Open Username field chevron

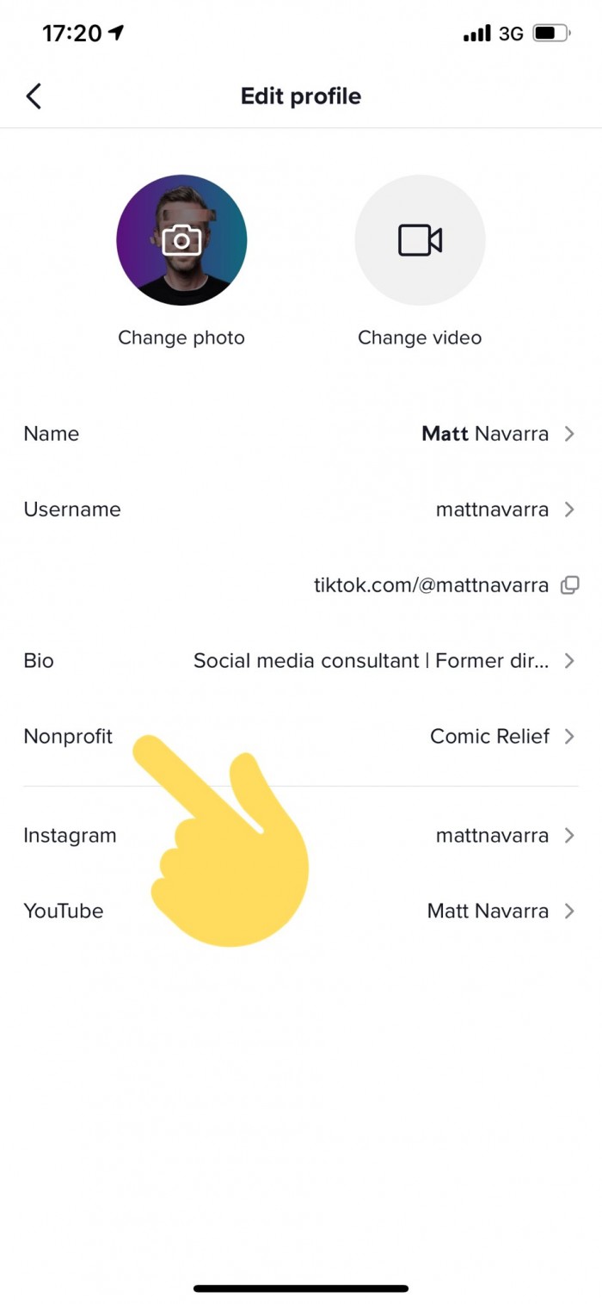pyautogui.click(x=569, y=510)
